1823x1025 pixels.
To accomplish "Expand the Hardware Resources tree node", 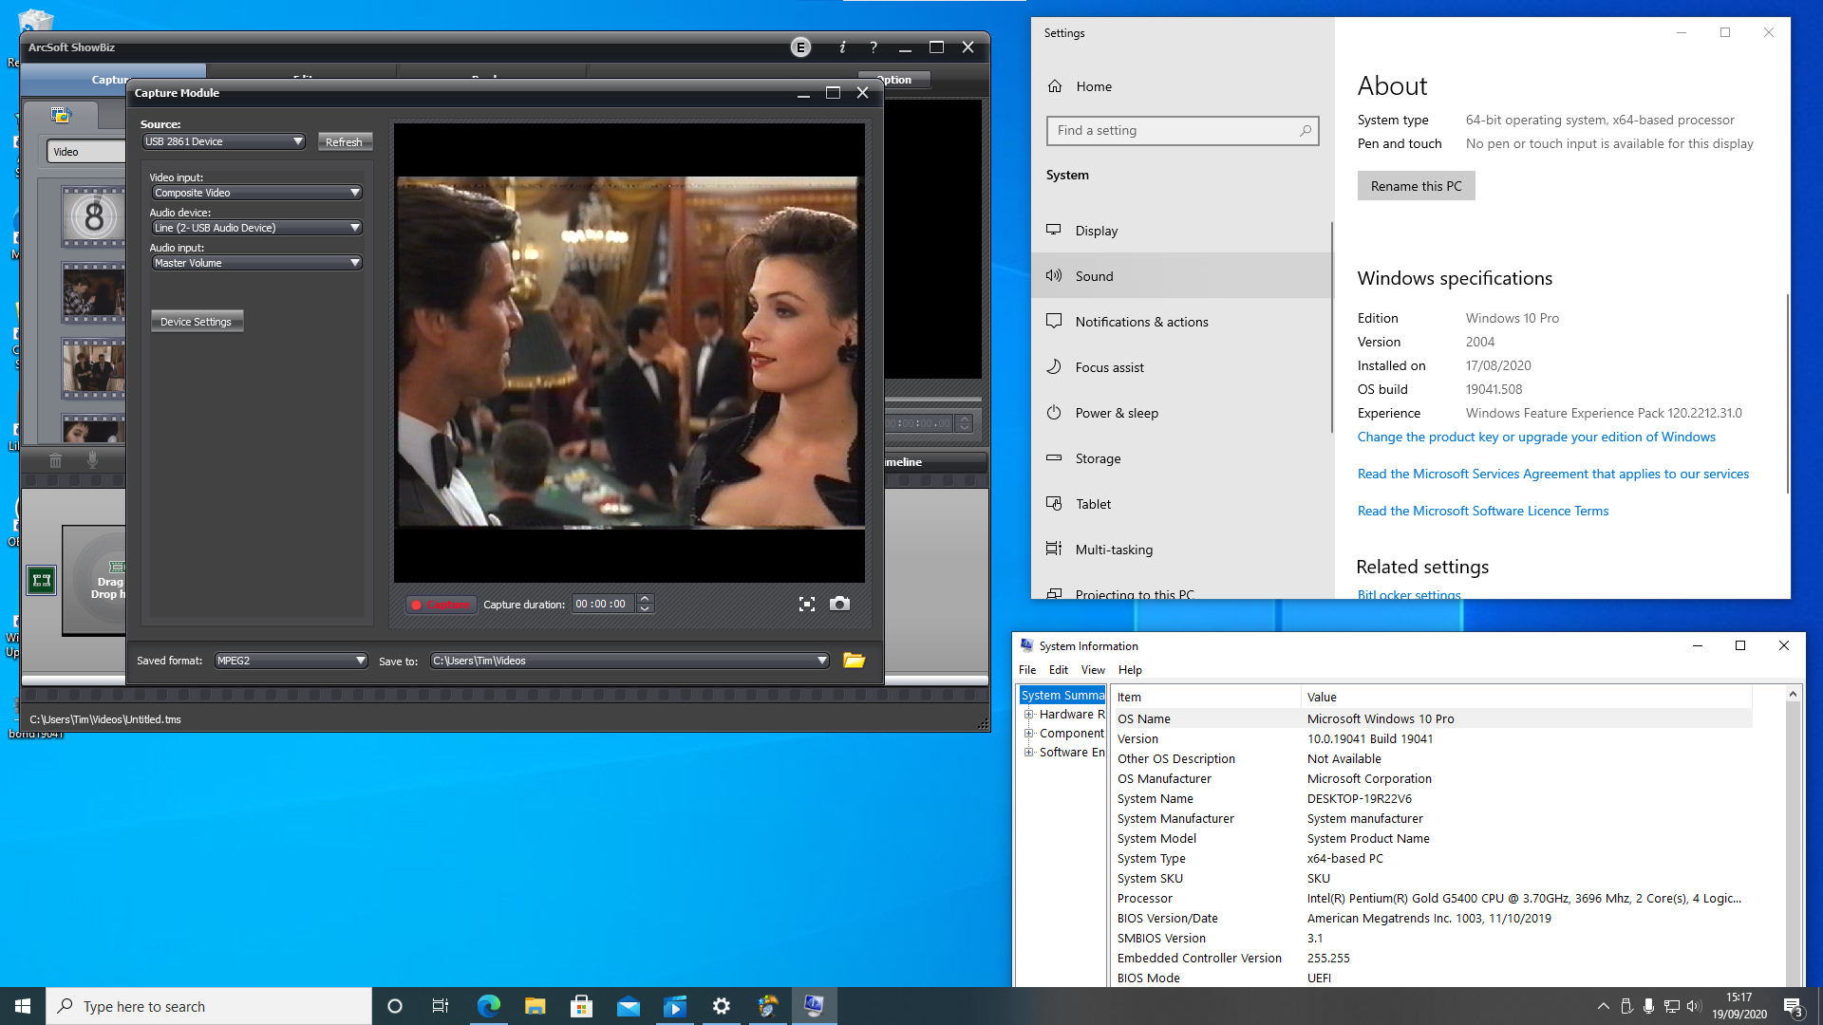I will pyautogui.click(x=1029, y=715).
